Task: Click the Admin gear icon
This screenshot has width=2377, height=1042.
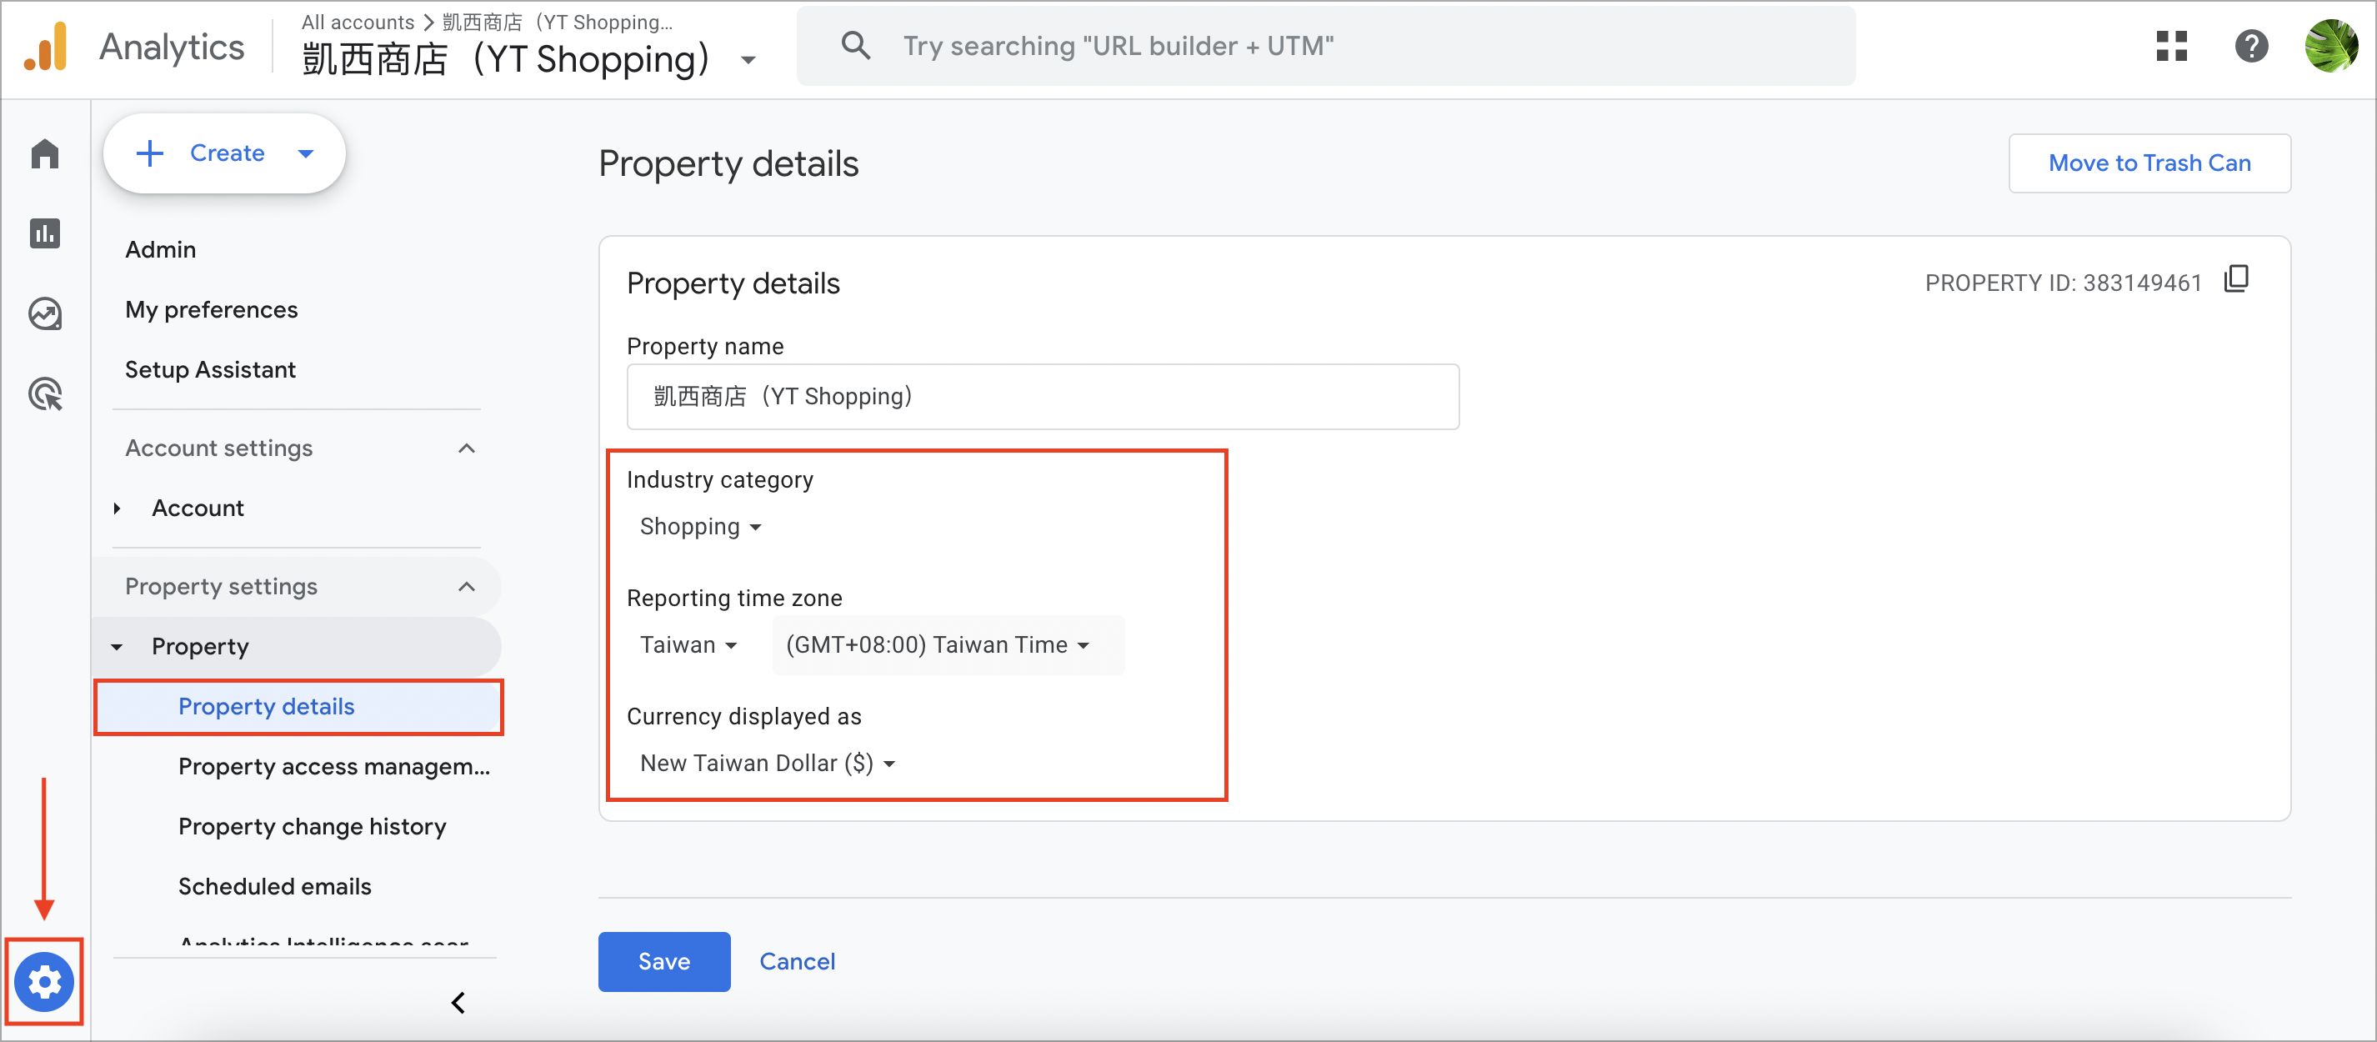Action: (44, 981)
